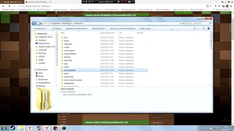Screen dimensions: 234x131
Task: Select the shaderpacks folder
Action: [69, 83]
